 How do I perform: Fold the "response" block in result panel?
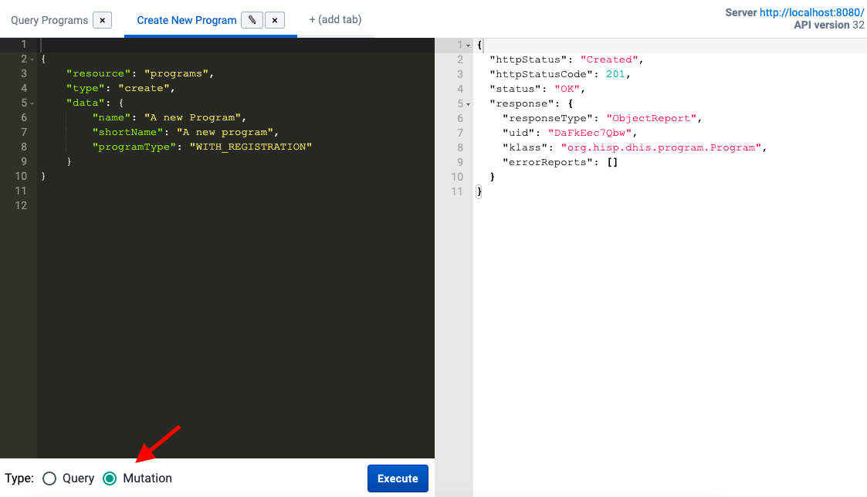pos(468,104)
